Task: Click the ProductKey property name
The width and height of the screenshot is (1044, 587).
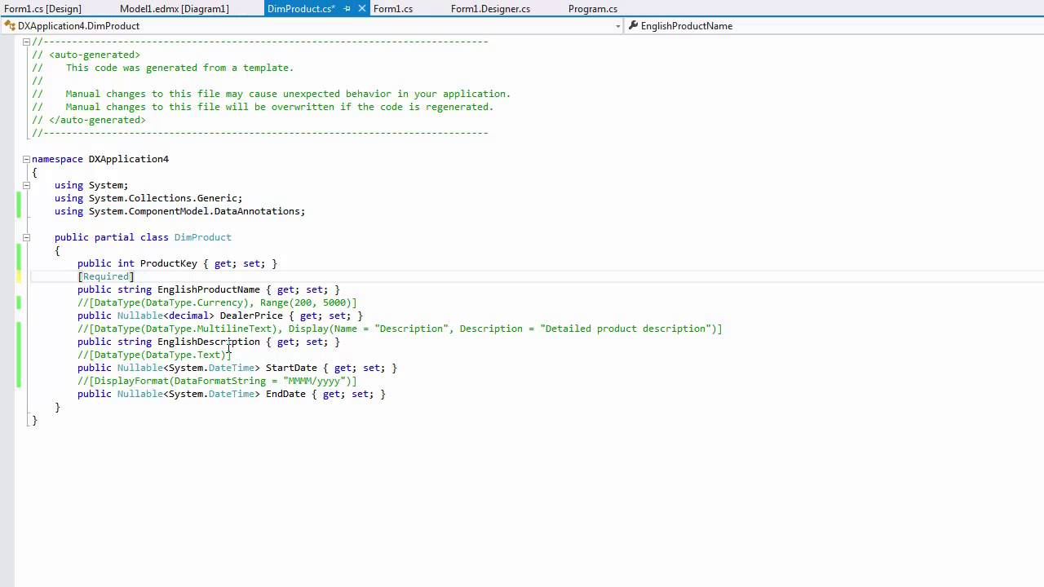Action: [x=168, y=263]
